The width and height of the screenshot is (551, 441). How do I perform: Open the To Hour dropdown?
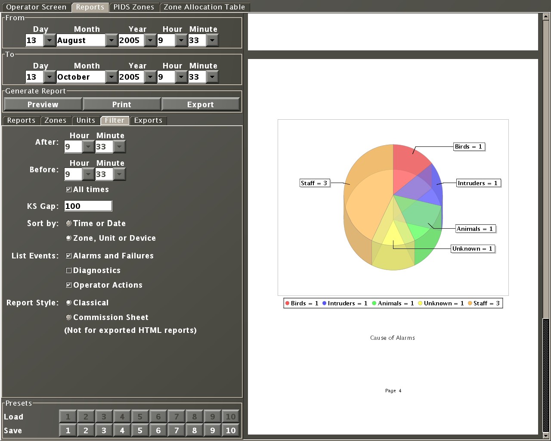[x=181, y=77]
